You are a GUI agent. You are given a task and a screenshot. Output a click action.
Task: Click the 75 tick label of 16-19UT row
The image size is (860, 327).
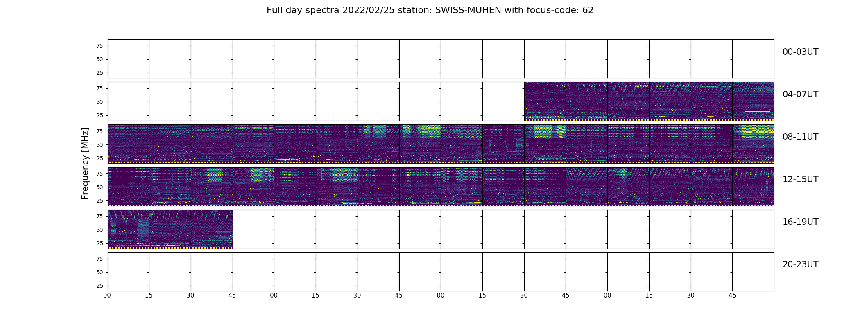[x=100, y=216]
